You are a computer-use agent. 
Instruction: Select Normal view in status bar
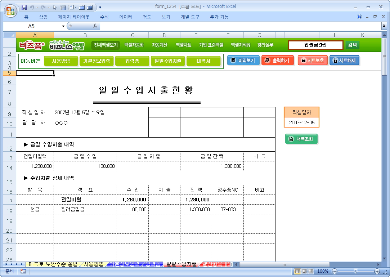coord(297,271)
